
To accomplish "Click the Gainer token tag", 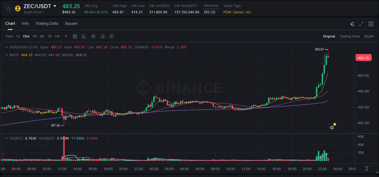I will (x=239, y=12).
